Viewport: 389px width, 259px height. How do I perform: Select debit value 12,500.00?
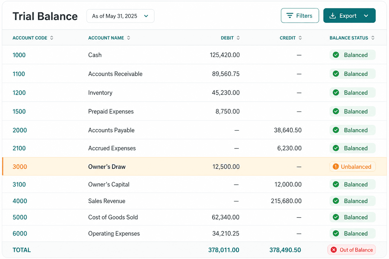point(226,167)
